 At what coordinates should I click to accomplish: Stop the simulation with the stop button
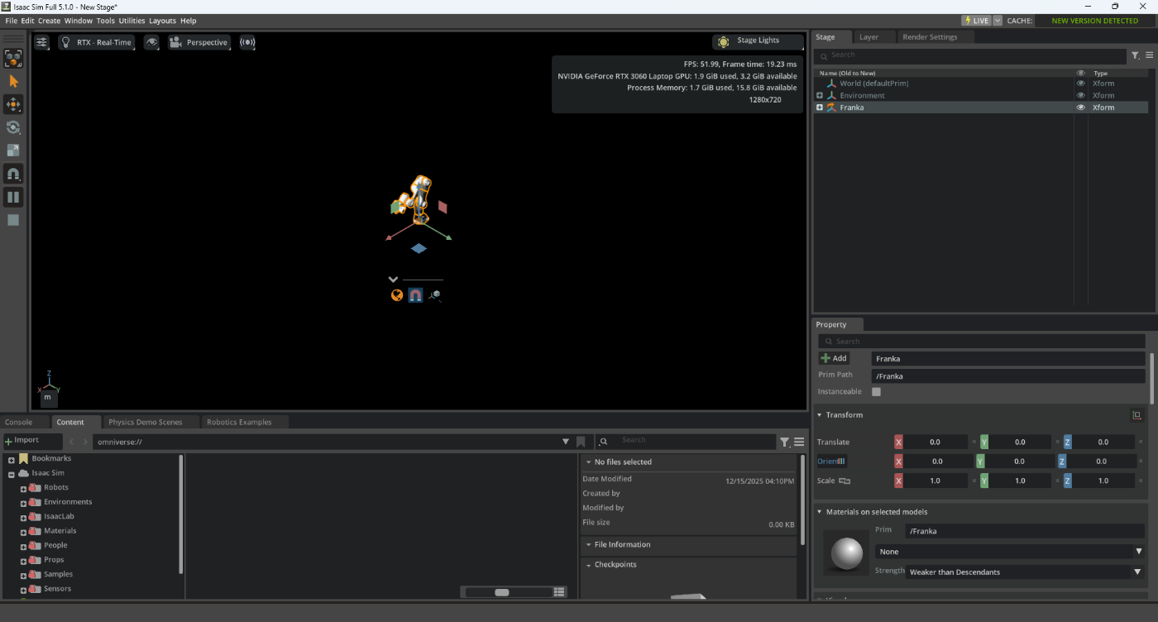(x=13, y=220)
